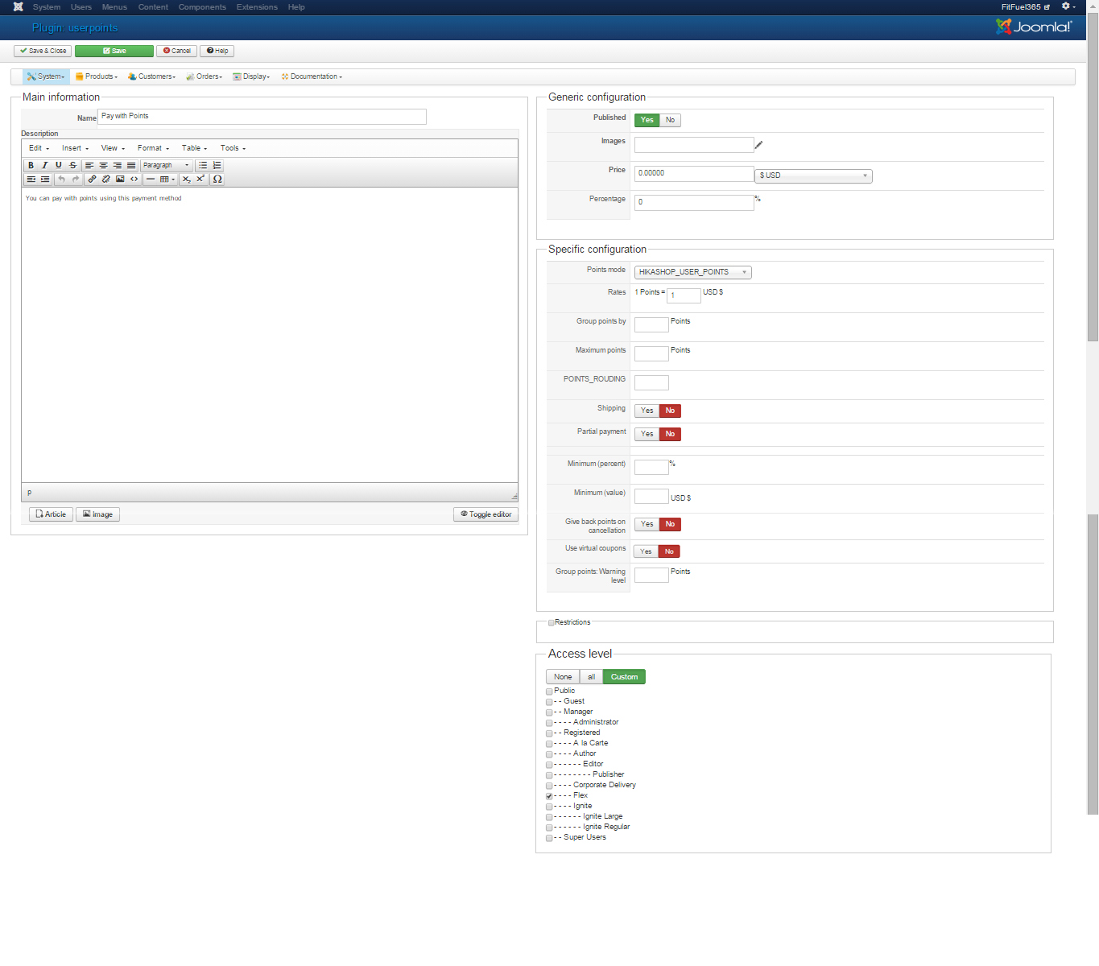Toggle bold formatting in the editor
This screenshot has height=966, width=1099.
click(31, 165)
